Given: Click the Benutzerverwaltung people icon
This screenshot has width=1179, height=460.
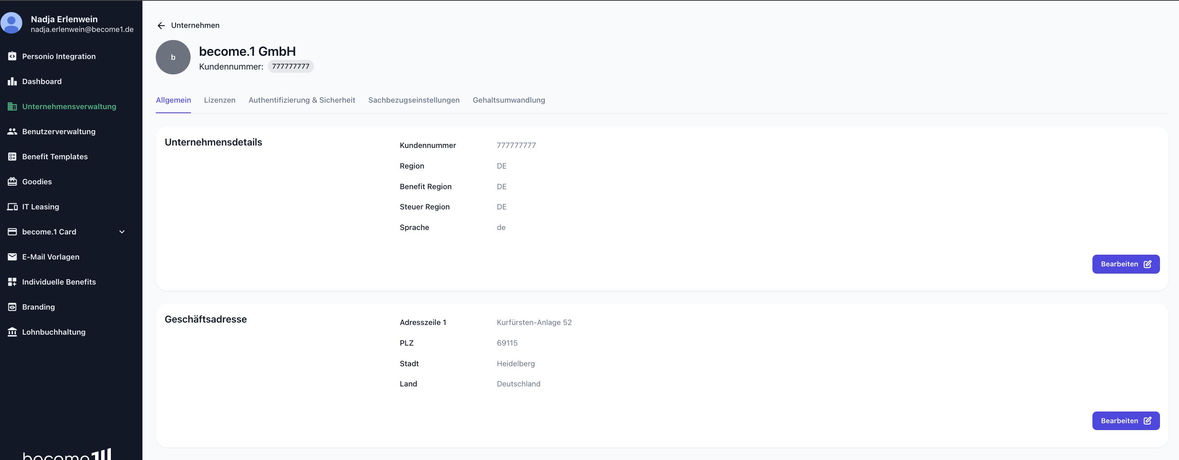Looking at the screenshot, I should pyautogui.click(x=13, y=132).
